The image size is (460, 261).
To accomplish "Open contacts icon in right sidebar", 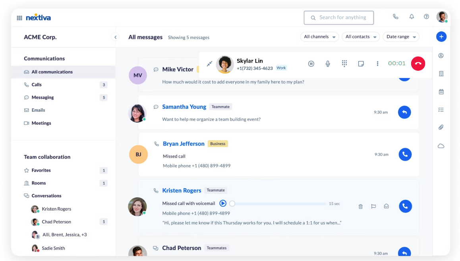I will pyautogui.click(x=441, y=56).
